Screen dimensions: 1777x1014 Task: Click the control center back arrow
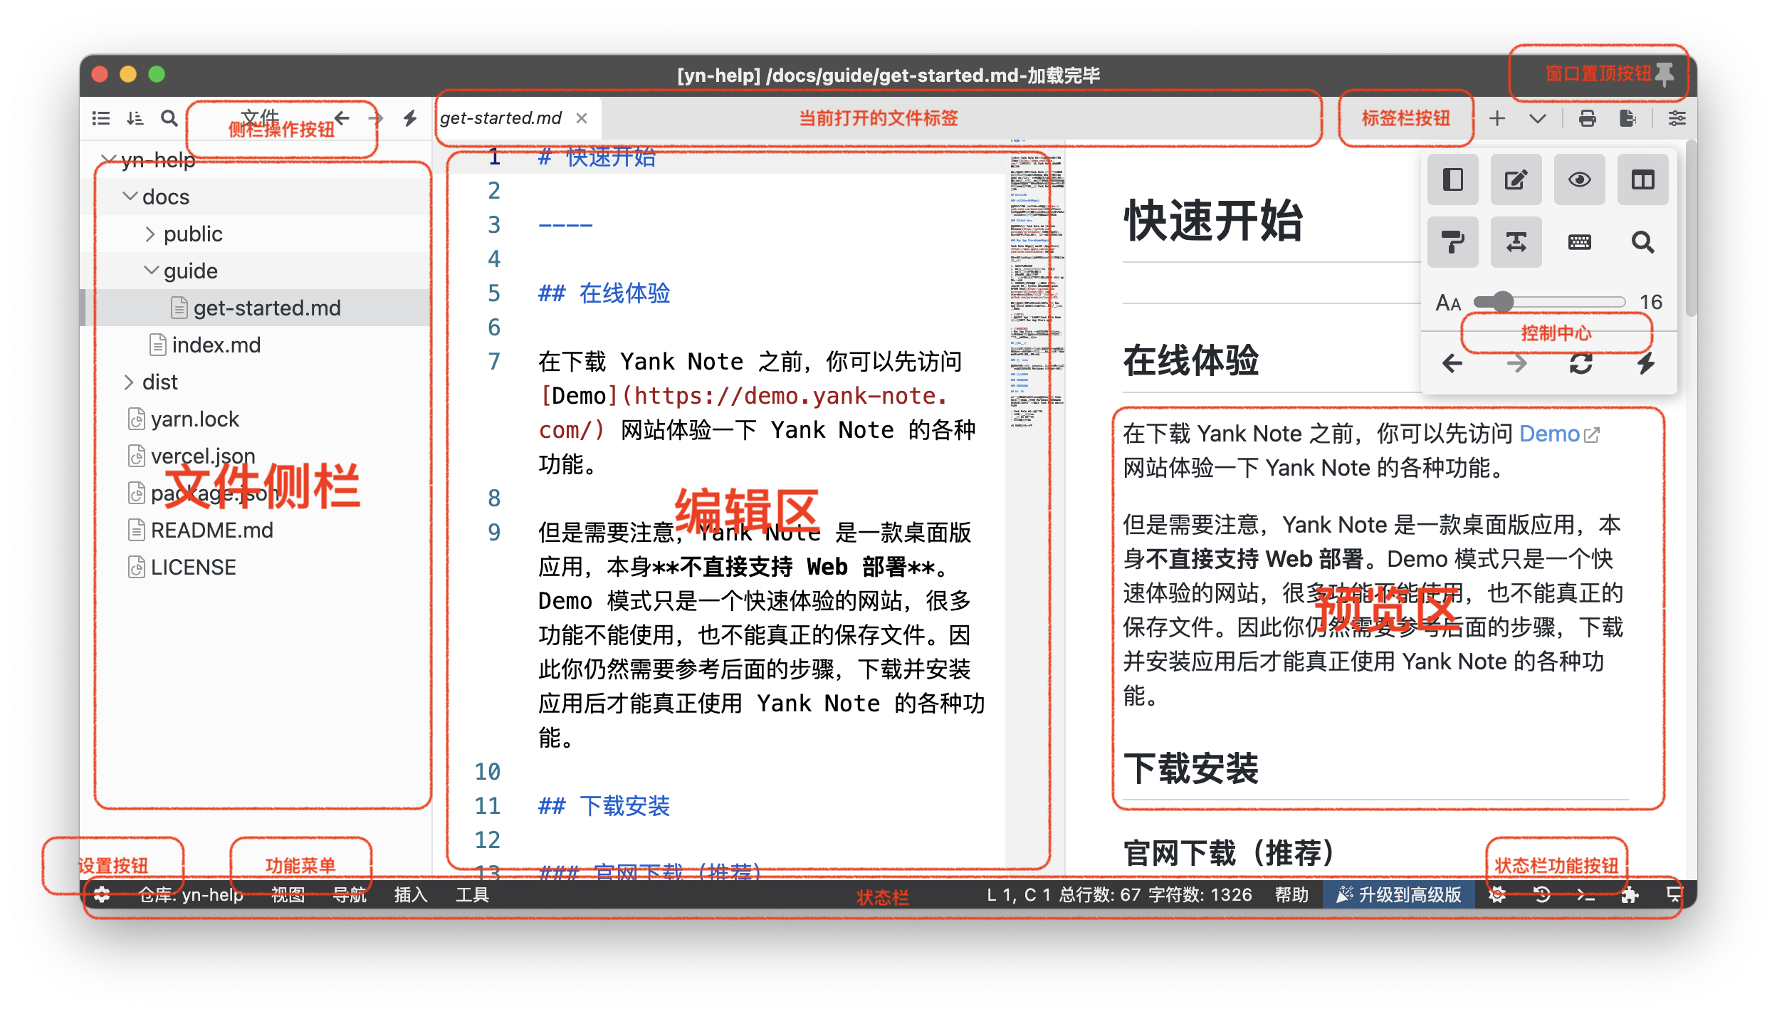(x=1452, y=364)
